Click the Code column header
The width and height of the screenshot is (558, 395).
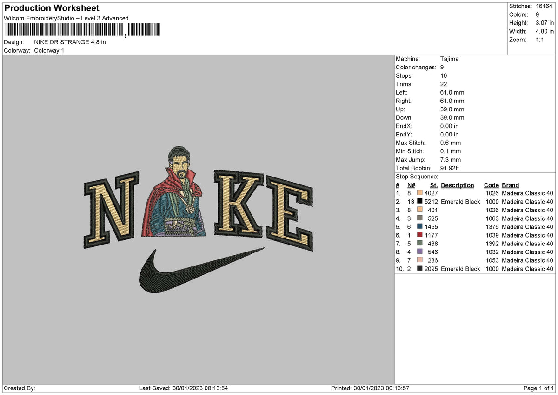pyautogui.click(x=491, y=185)
